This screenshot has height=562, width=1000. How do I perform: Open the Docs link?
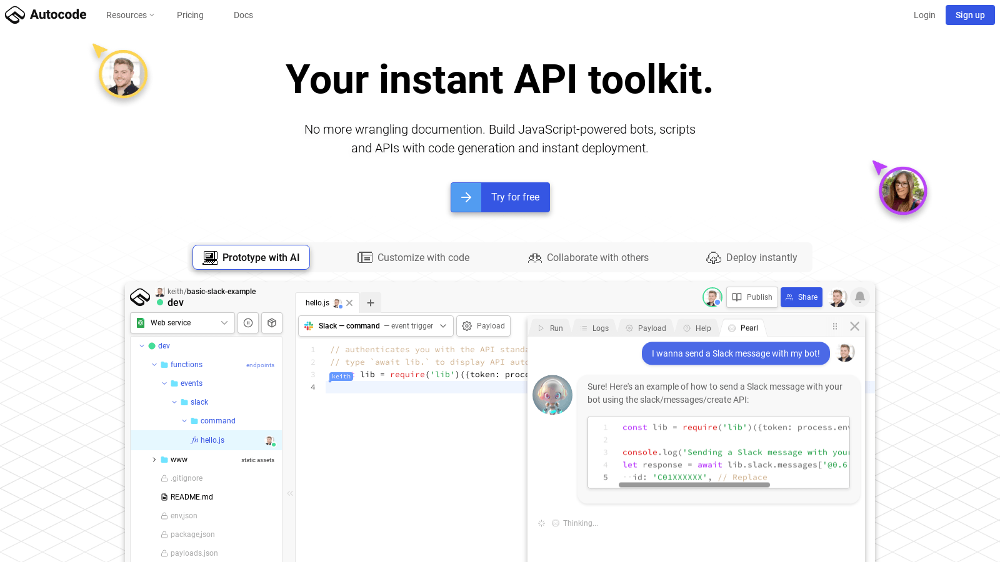243,15
